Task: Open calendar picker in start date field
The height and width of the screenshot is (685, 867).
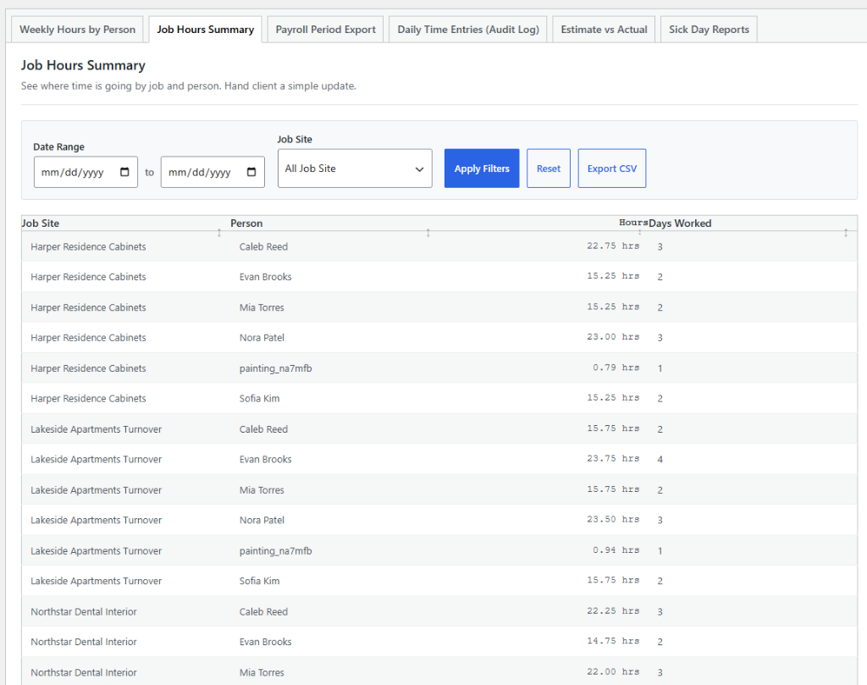Action: pos(124,172)
